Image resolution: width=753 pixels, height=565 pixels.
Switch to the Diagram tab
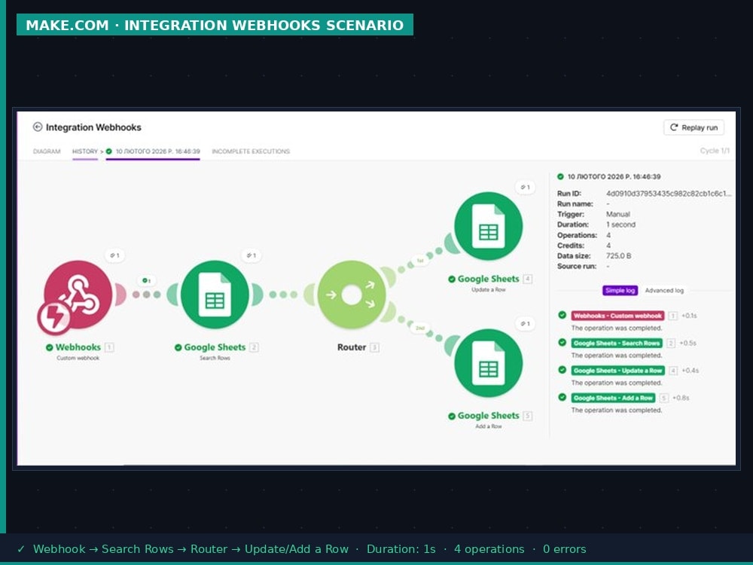[x=47, y=151]
